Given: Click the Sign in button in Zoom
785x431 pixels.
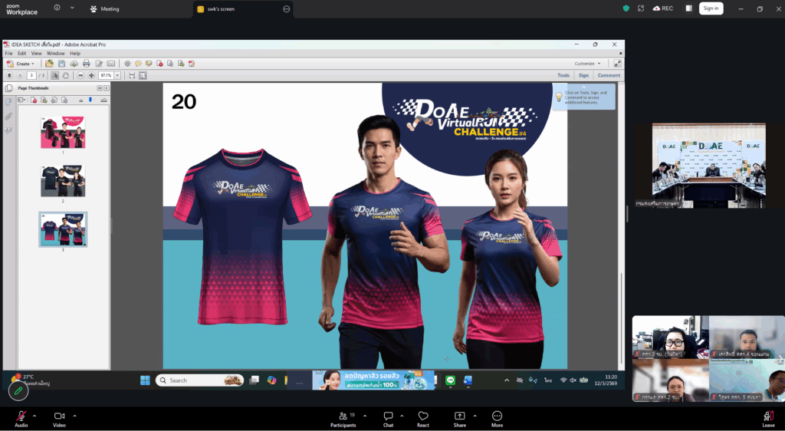Looking at the screenshot, I should 711,8.
